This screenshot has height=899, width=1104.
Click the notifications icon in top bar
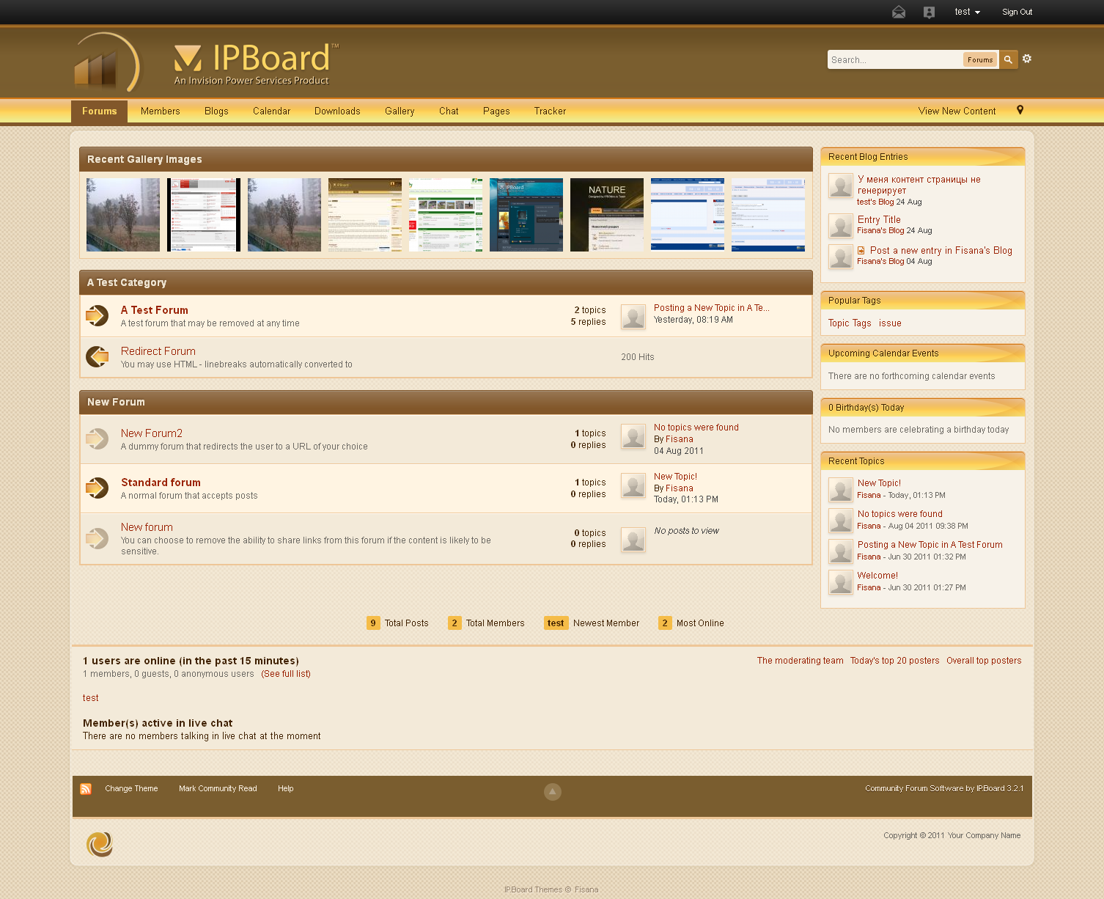click(929, 12)
